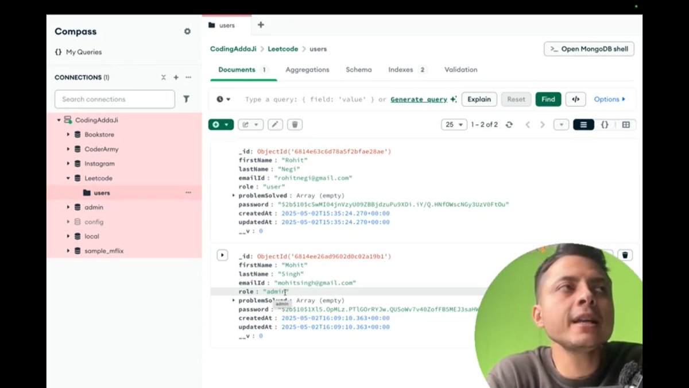This screenshot has height=388, width=689.
Task: Switch to the Documents tab
Action: (242, 70)
